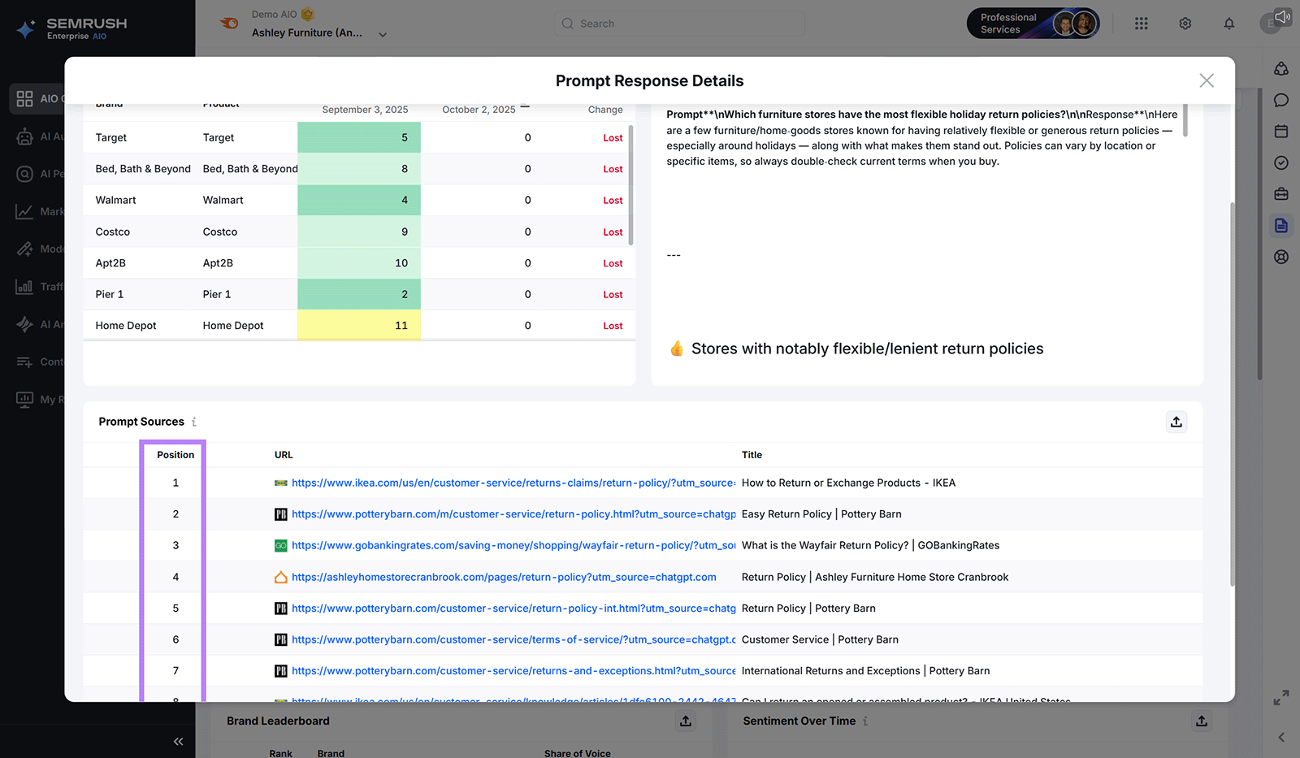Viewport: 1300px width, 758px height.
Task: Select the Home Depot brand cell
Action: 126,326
